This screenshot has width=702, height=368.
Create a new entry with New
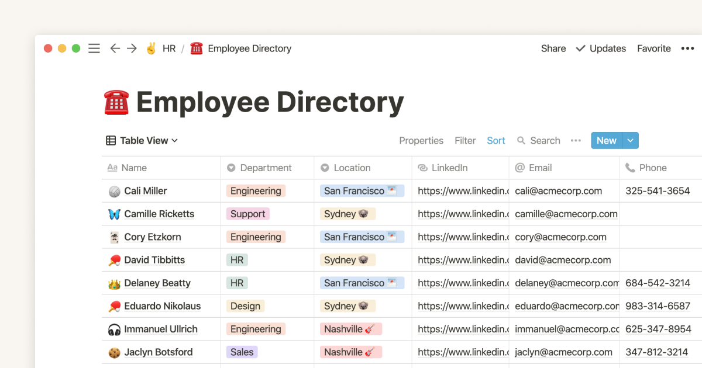pyautogui.click(x=606, y=141)
